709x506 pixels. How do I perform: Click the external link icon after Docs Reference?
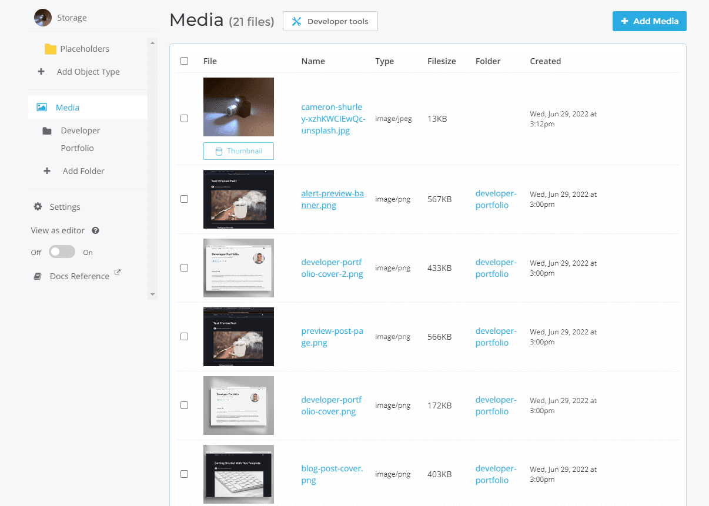[x=117, y=273]
